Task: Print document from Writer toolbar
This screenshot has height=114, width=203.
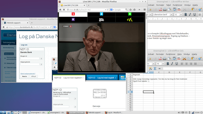Action: (x=165, y=9)
